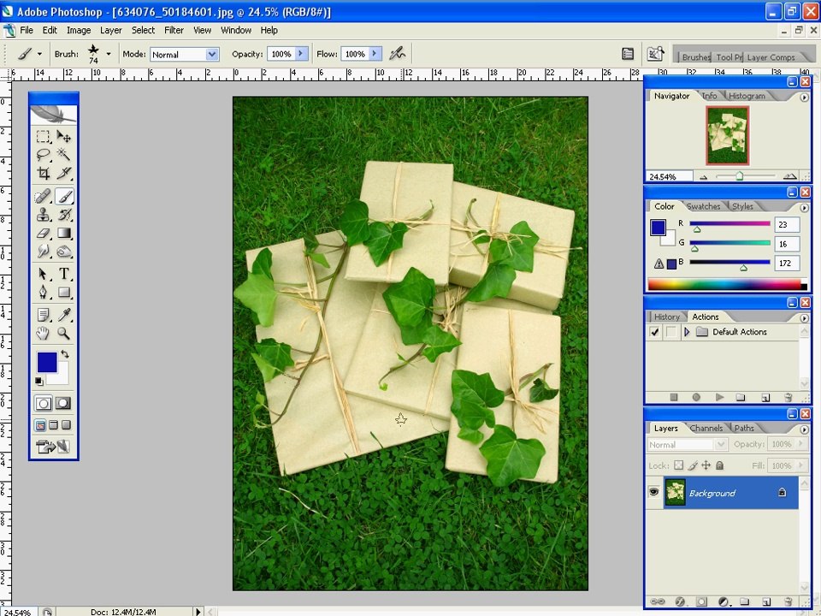821x616 pixels.
Task: Select the Path Selection tool
Action: coord(43,274)
